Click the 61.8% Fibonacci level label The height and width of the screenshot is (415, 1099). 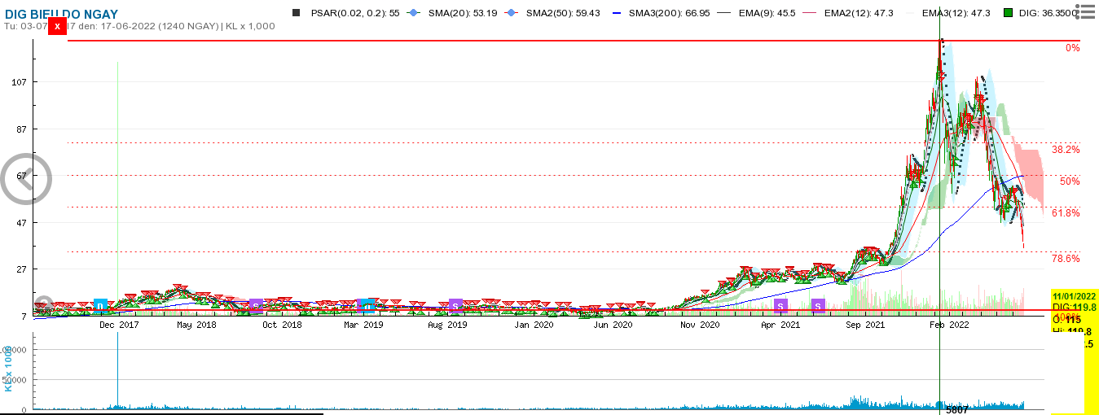coord(1066,213)
